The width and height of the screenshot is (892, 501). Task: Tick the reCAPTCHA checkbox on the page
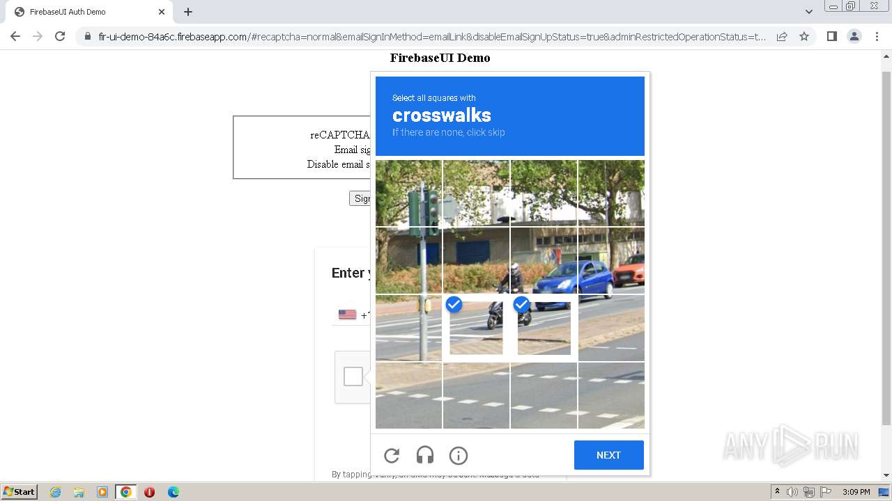[x=353, y=376]
